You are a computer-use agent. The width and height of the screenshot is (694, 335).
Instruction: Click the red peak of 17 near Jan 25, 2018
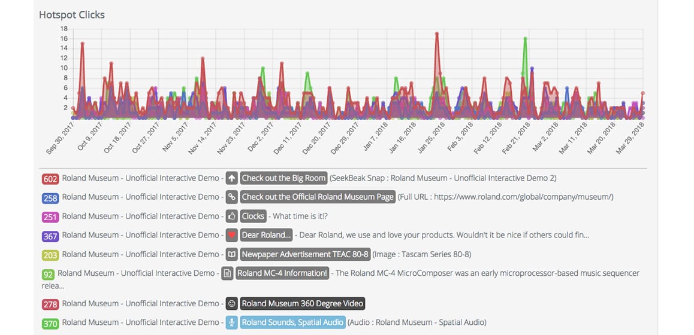pos(437,33)
